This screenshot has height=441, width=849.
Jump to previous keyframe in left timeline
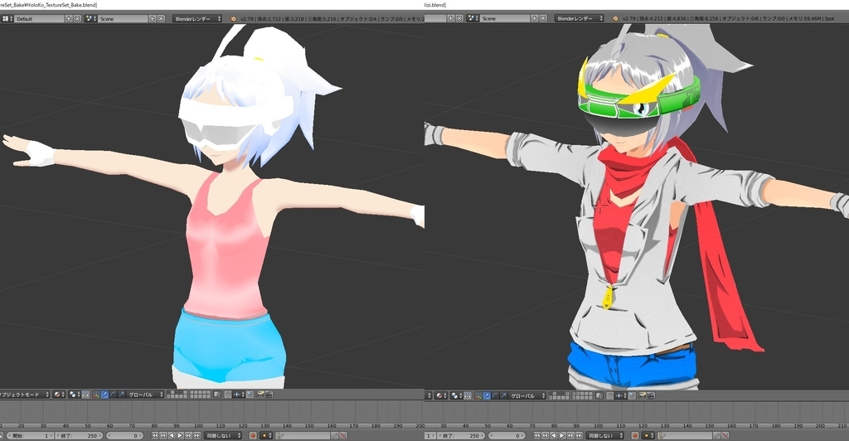click(163, 435)
